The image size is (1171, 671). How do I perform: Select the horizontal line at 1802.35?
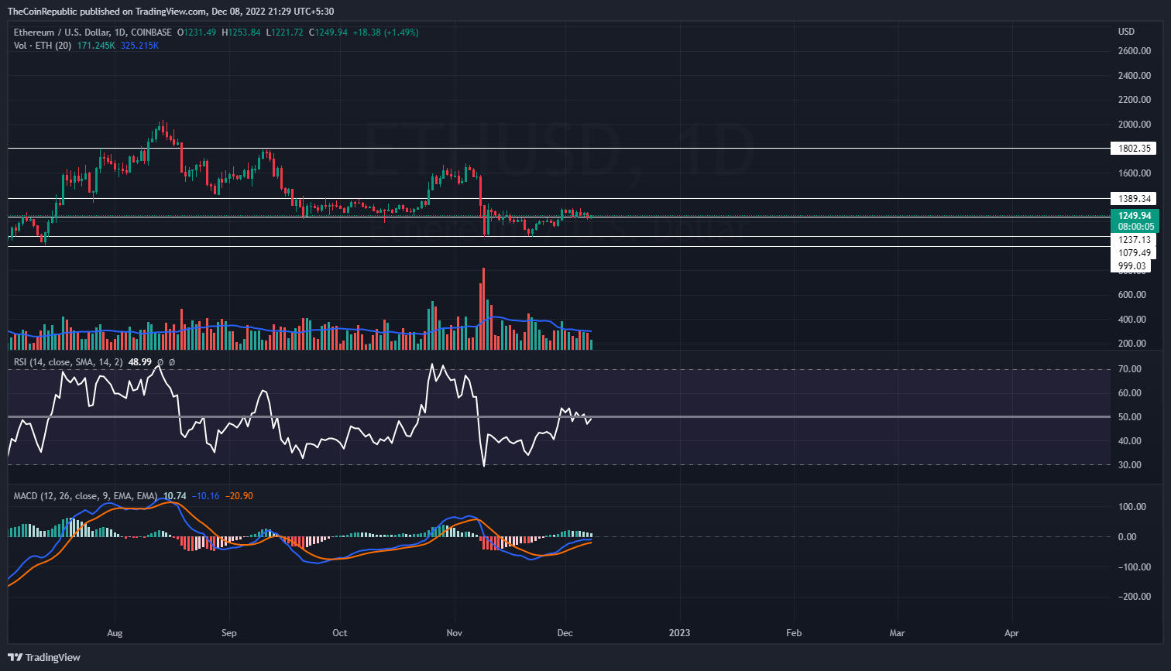point(558,148)
